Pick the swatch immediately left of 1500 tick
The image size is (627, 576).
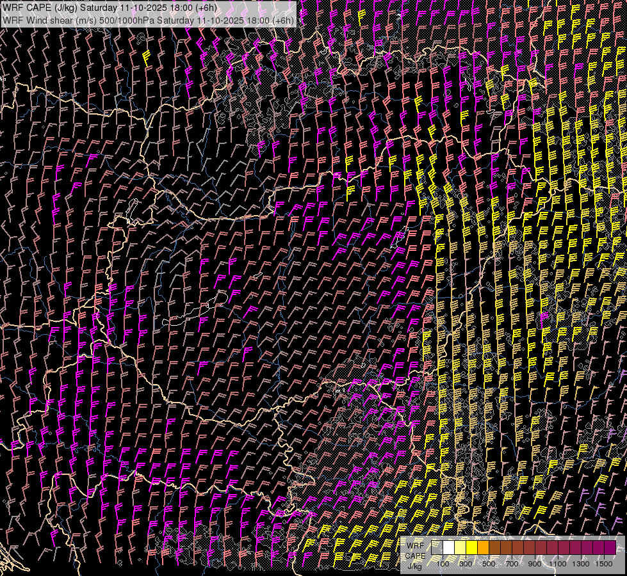pyautogui.click(x=599, y=548)
